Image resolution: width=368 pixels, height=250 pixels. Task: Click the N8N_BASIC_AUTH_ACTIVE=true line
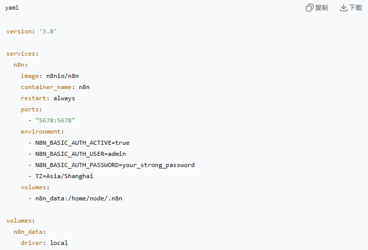82,143
